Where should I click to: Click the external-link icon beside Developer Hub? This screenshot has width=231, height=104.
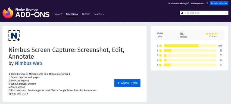tap(207, 3)
